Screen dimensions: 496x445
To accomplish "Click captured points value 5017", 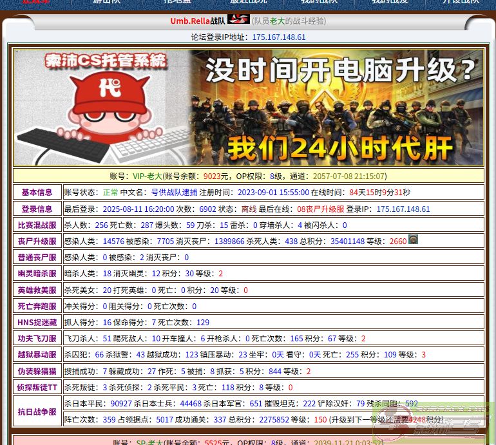I will point(164,420).
